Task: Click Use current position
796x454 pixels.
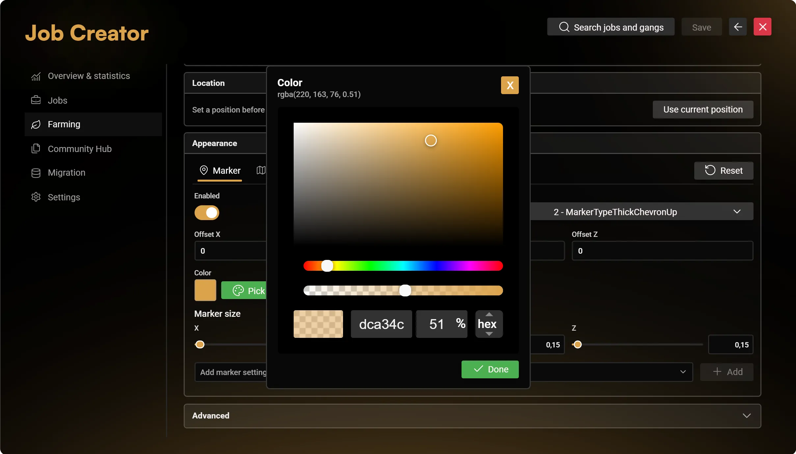Action: point(703,110)
